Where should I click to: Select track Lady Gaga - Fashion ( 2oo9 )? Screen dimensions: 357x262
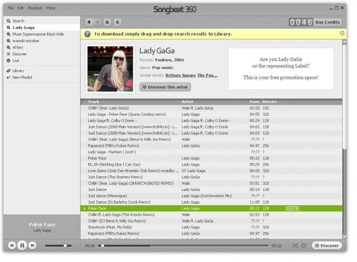coord(211,152)
